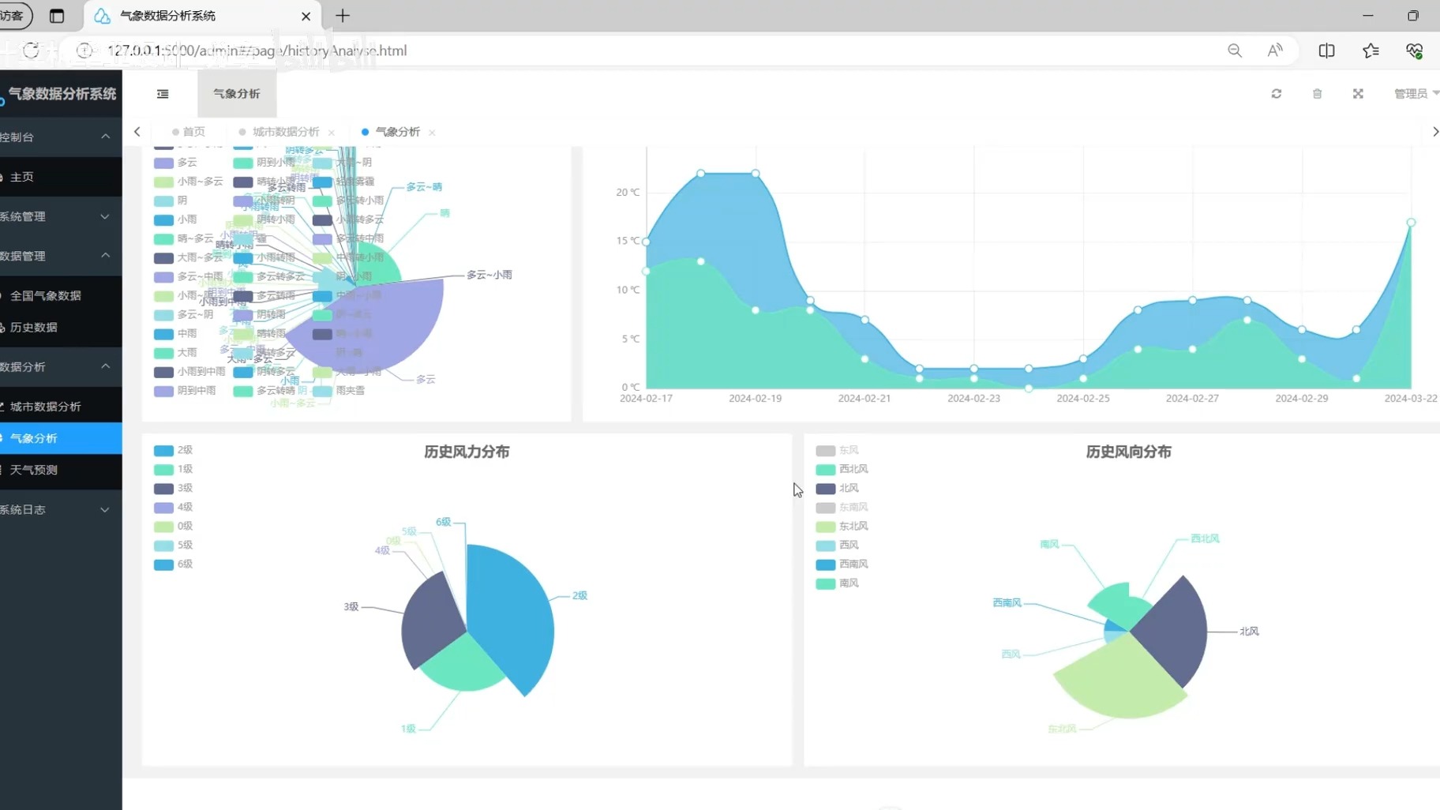
Task: Open 天气预测 in the sidebar
Action: tap(61, 470)
